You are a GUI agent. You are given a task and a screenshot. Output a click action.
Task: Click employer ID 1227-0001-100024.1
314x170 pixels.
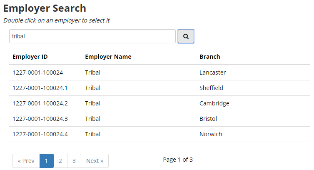(x=40, y=88)
